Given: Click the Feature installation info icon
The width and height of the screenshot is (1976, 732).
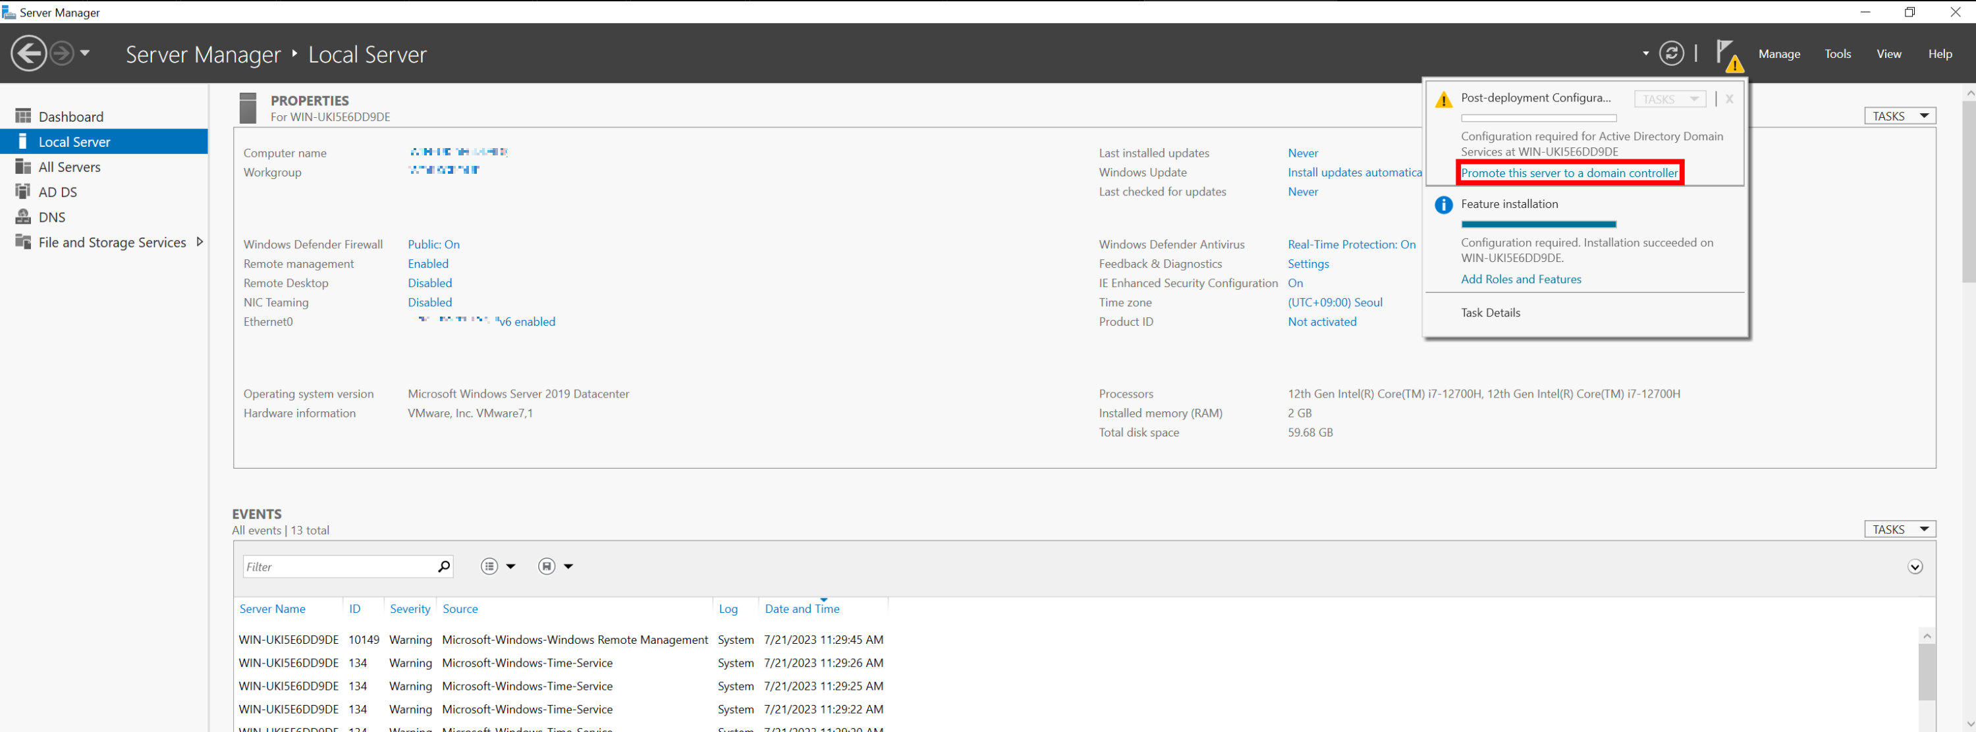Looking at the screenshot, I should pyautogui.click(x=1443, y=205).
